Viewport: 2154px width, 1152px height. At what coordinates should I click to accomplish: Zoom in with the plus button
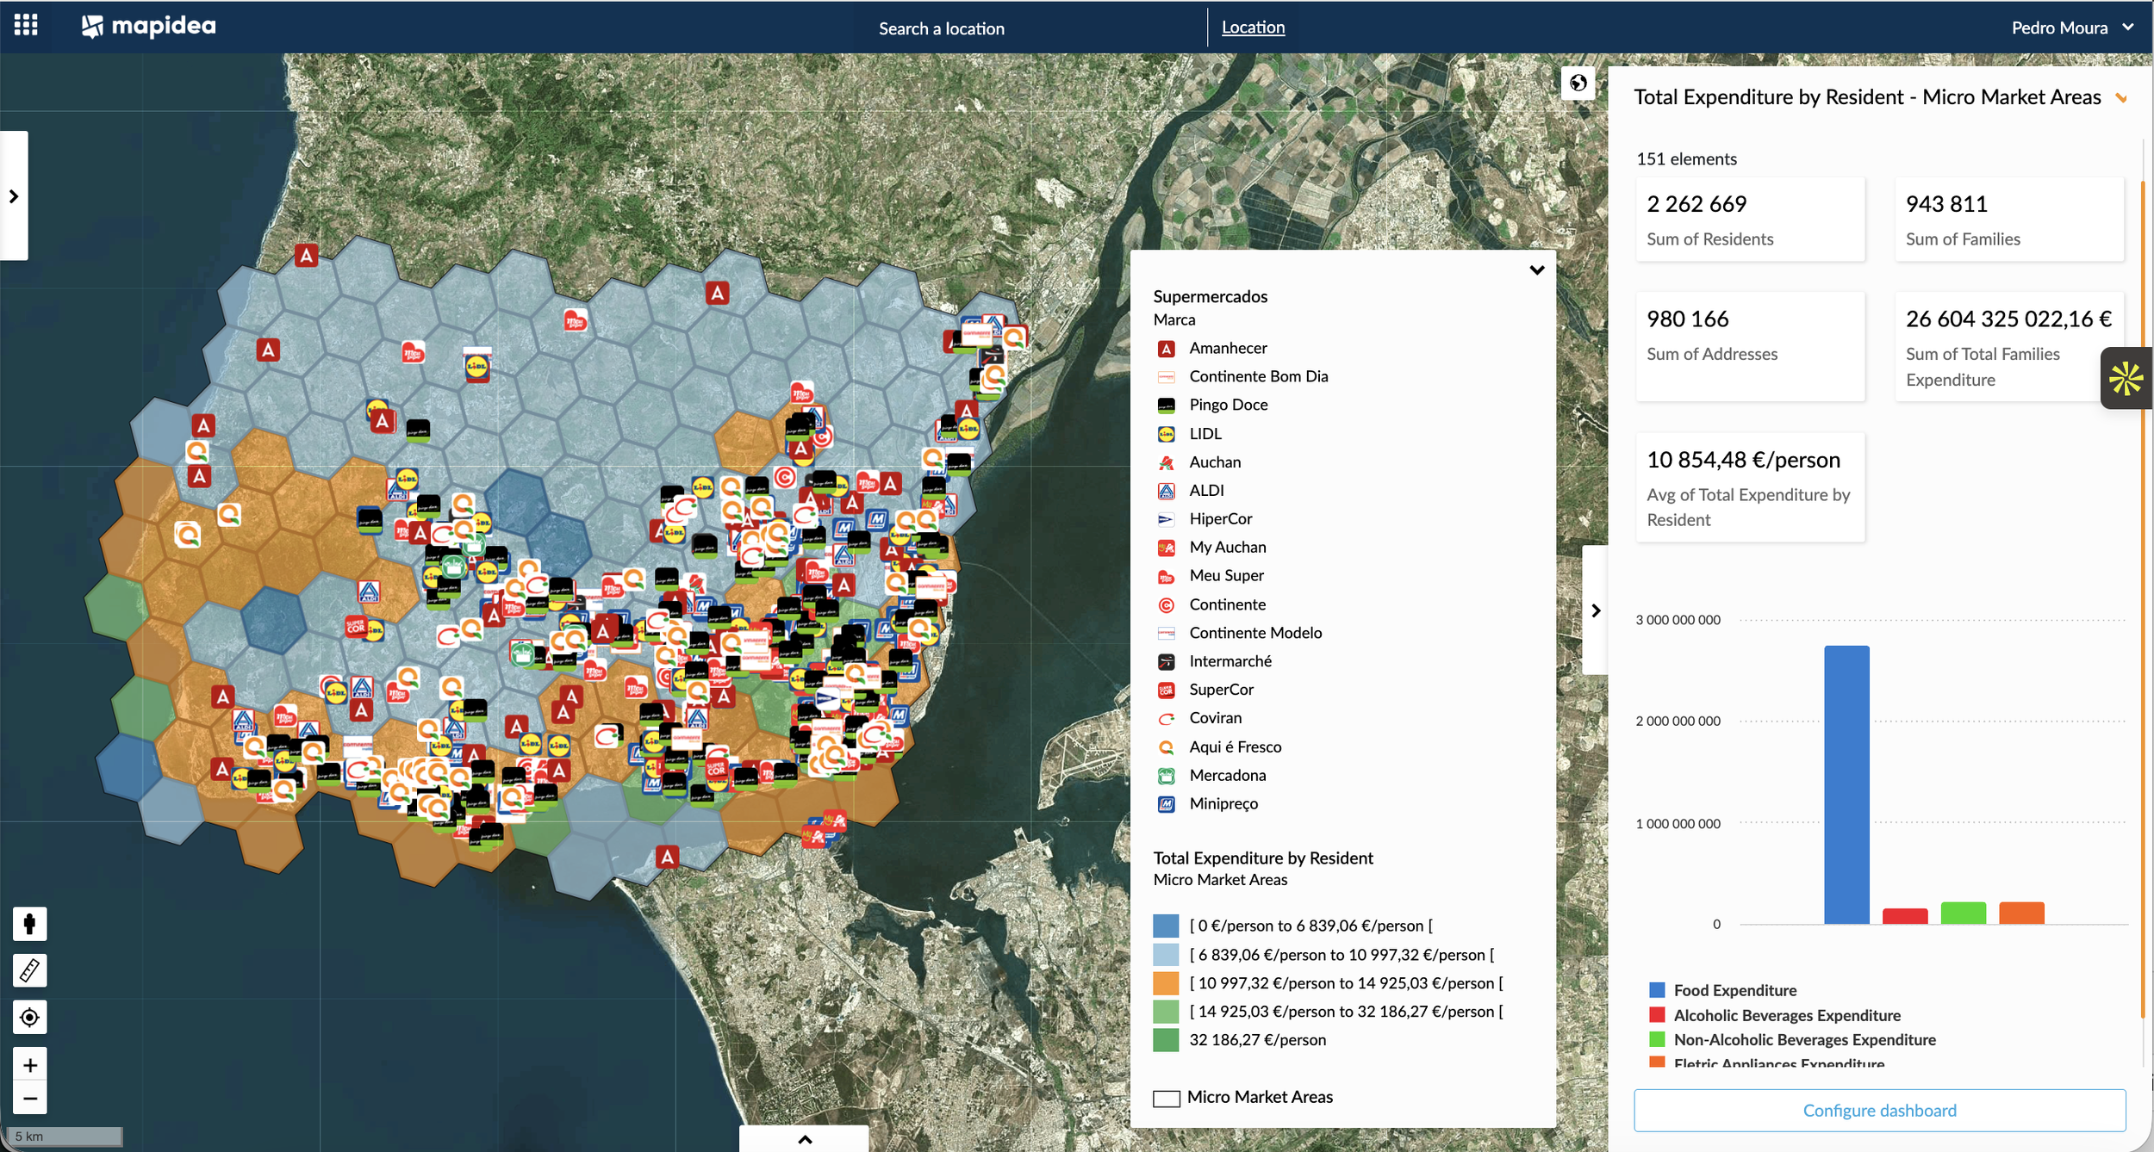click(29, 1065)
